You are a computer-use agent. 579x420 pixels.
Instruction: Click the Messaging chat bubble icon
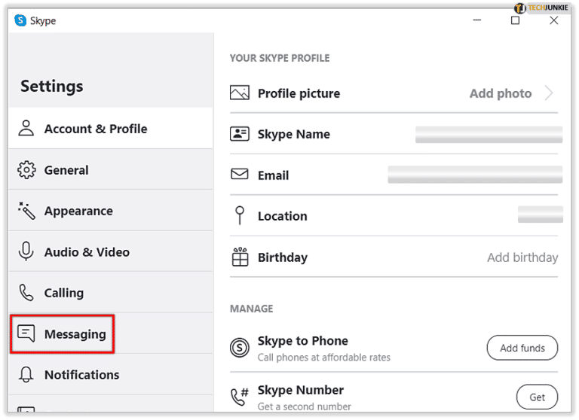(26, 333)
